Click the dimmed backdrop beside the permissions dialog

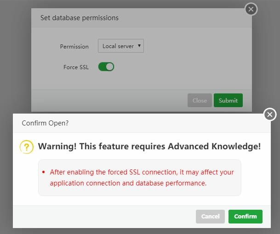pyautogui.click(x=15, y=55)
